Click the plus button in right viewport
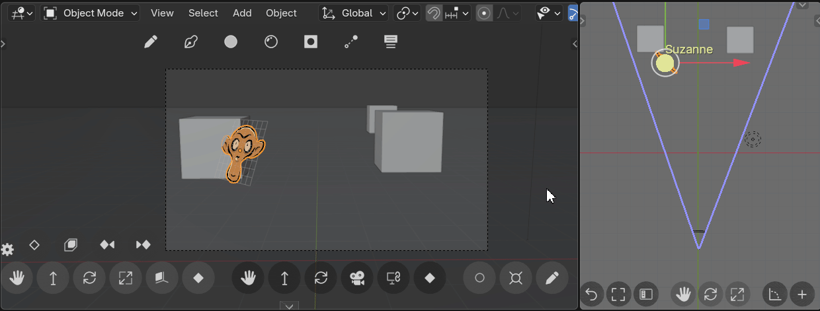The image size is (820, 311). [x=802, y=294]
